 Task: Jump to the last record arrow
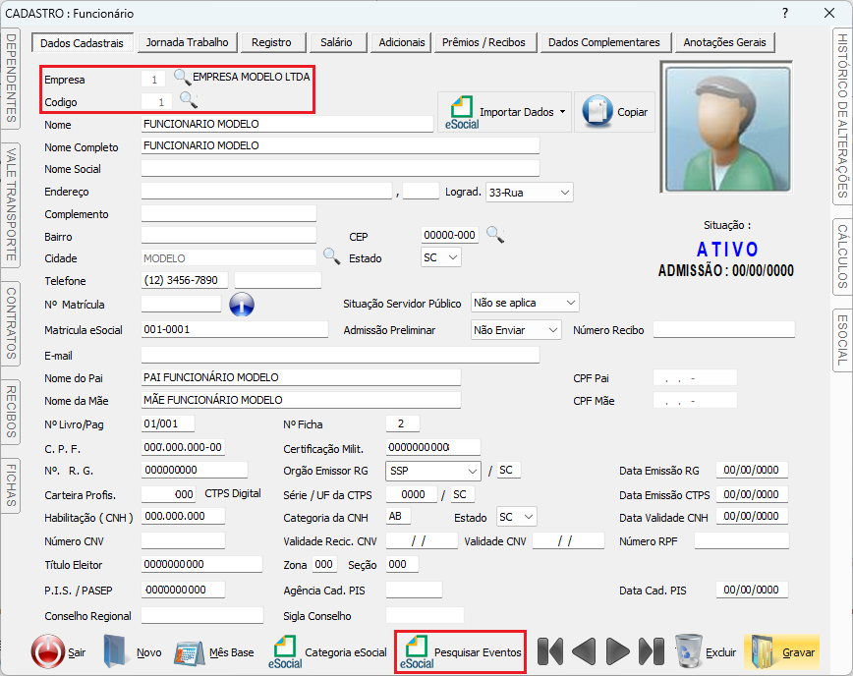[652, 651]
